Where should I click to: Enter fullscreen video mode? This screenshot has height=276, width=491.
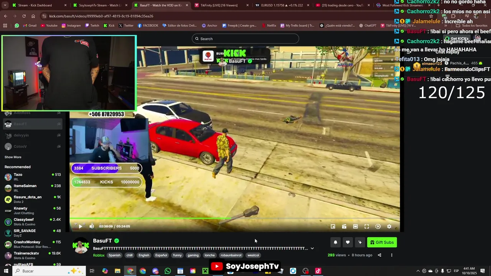pyautogui.click(x=367, y=227)
